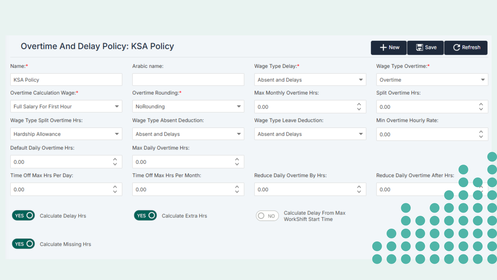This screenshot has width=497, height=280.
Task: Increase Max Daily Overtime Hrs with up arrow
Action: tap(237, 160)
